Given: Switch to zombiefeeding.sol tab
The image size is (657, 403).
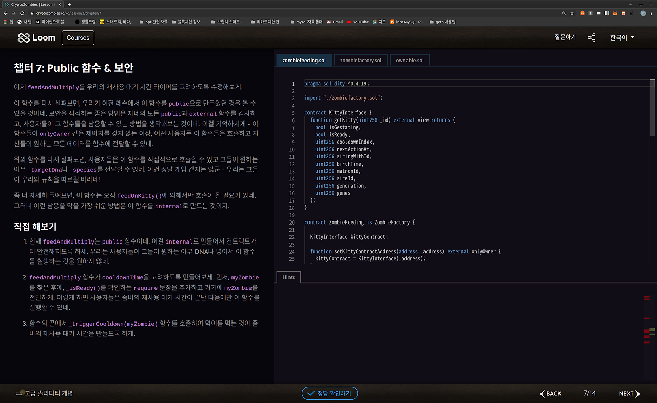Looking at the screenshot, I should [304, 61].
